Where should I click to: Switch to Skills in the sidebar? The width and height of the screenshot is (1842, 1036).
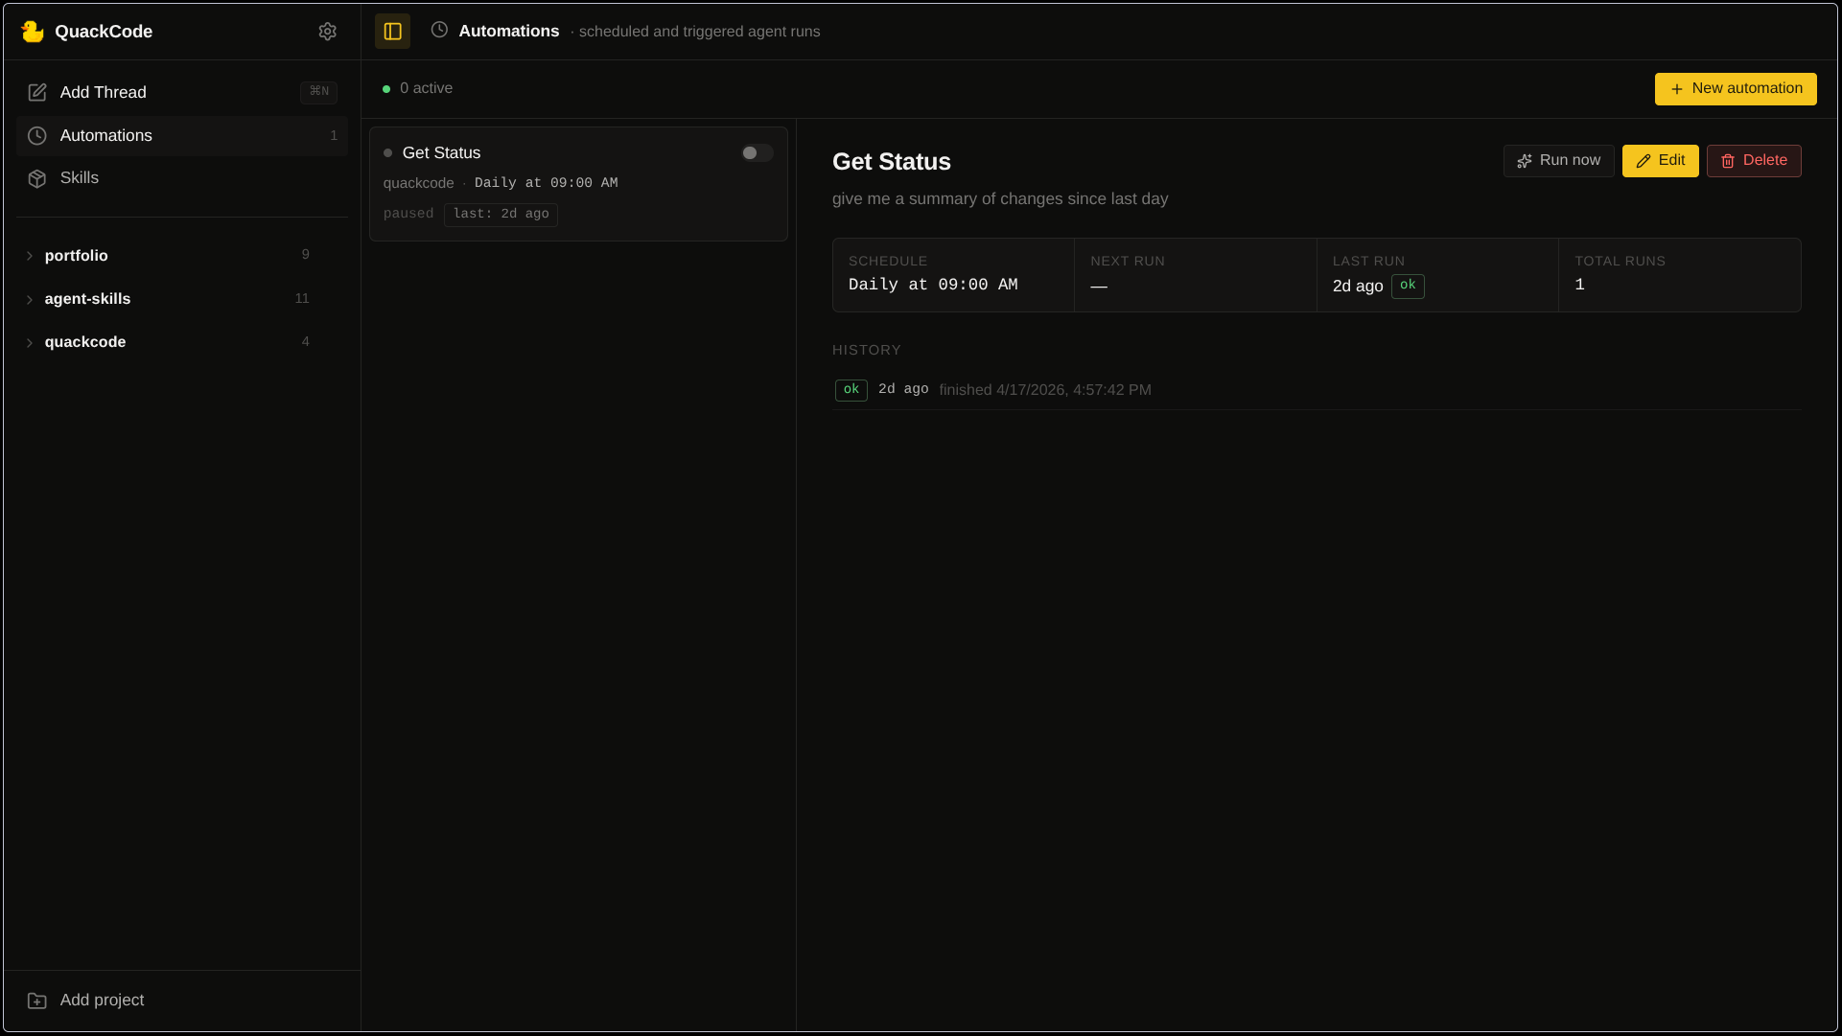[x=80, y=178]
